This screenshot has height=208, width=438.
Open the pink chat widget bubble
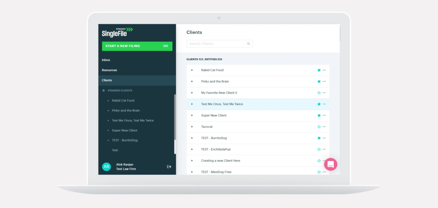pos(330,164)
